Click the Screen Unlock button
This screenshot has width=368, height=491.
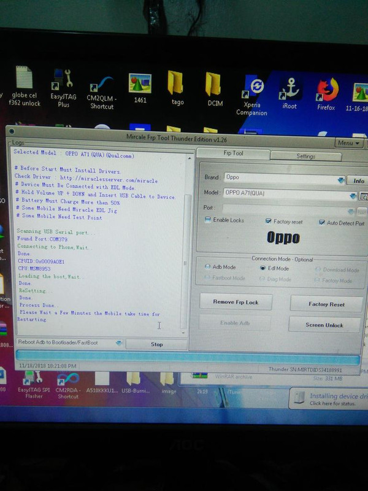point(324,325)
